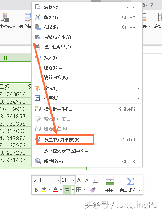Select cell ending in 5.182978

[x=13, y=145]
